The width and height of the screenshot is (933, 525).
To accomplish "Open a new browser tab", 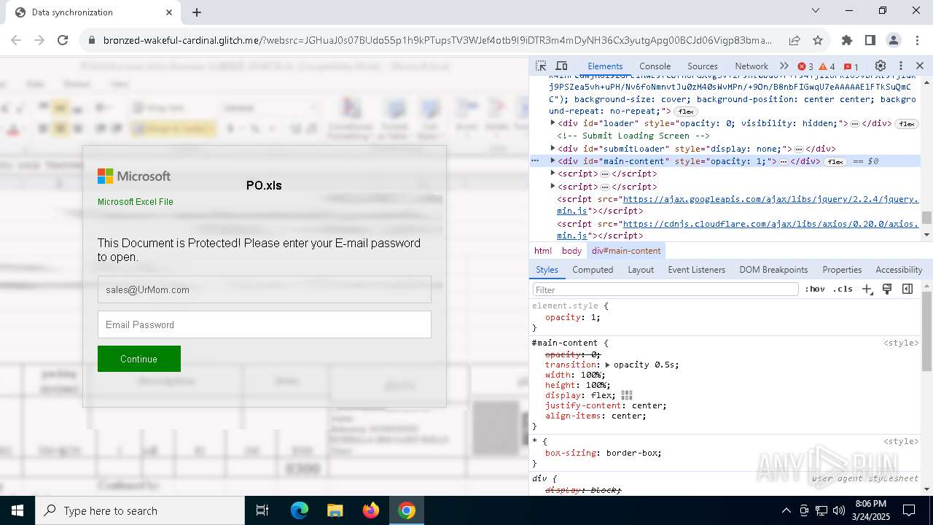I will coord(197,12).
